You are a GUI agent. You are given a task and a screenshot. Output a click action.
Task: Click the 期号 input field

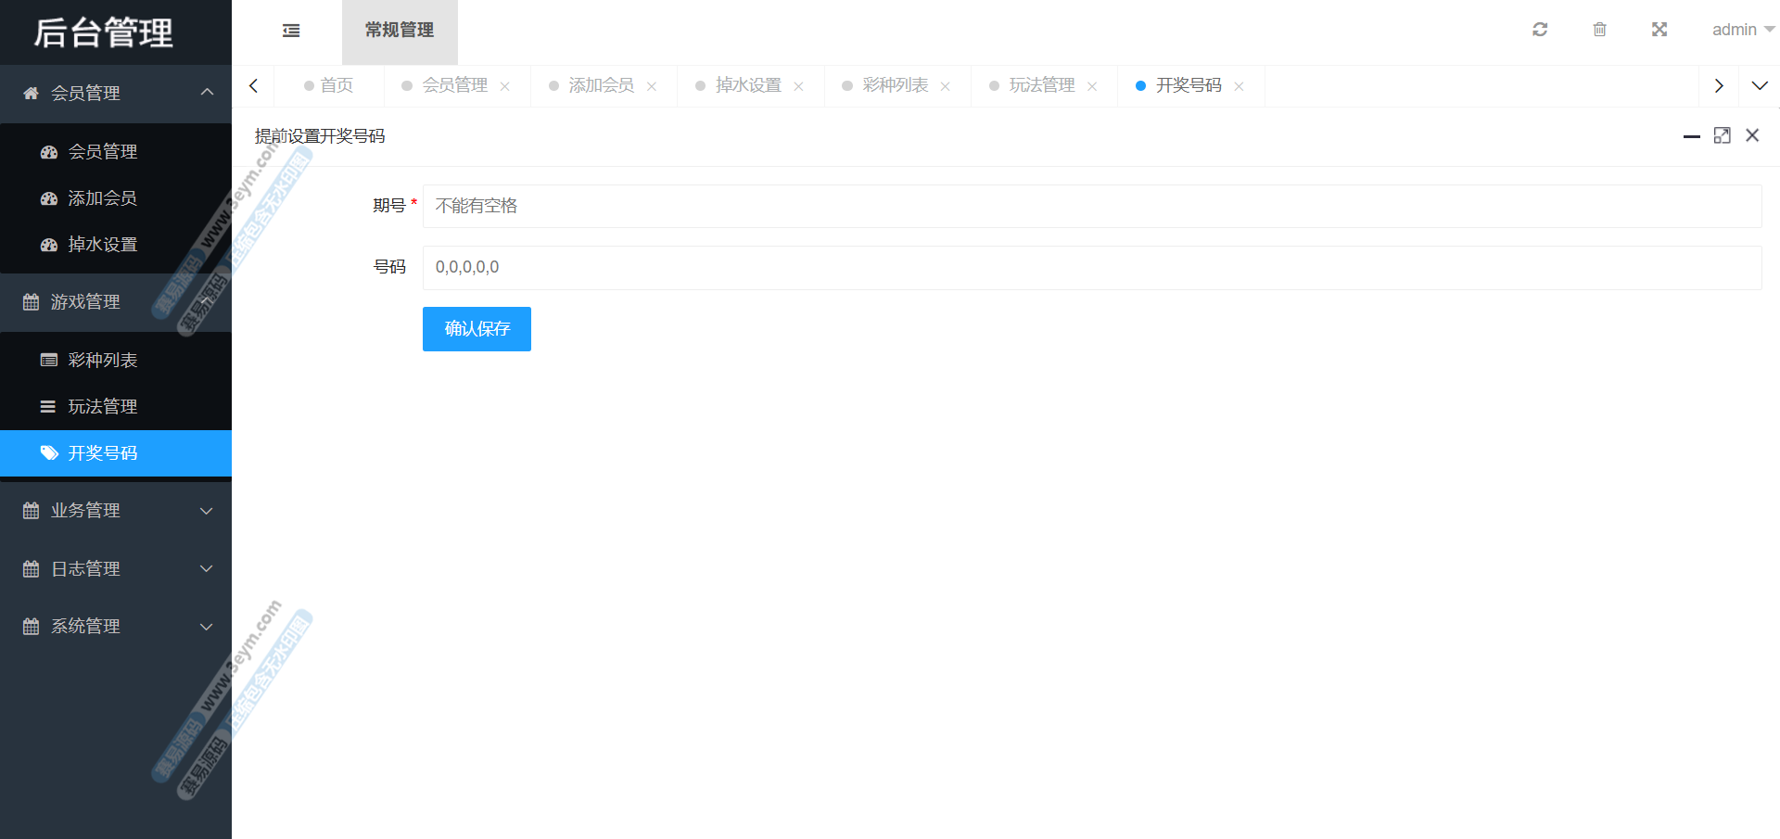1091,206
